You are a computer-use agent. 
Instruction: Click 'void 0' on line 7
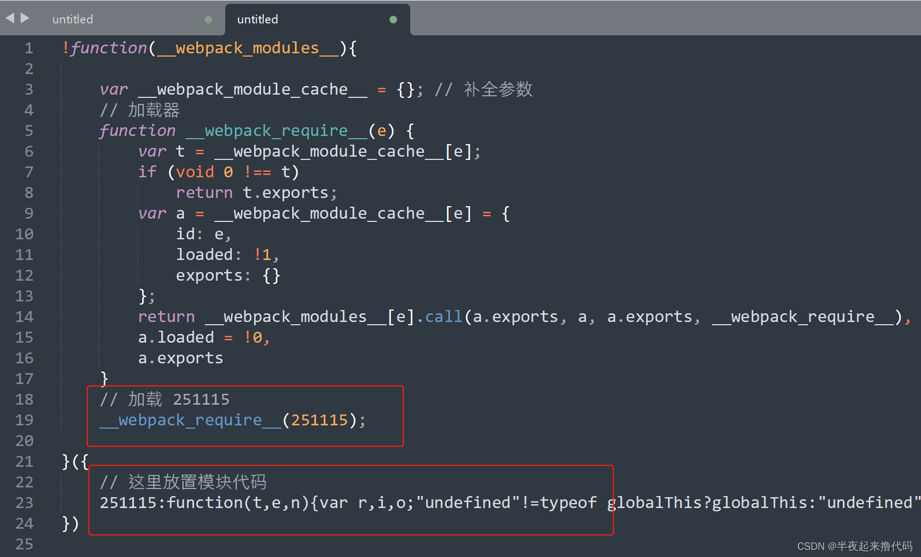[x=205, y=172]
